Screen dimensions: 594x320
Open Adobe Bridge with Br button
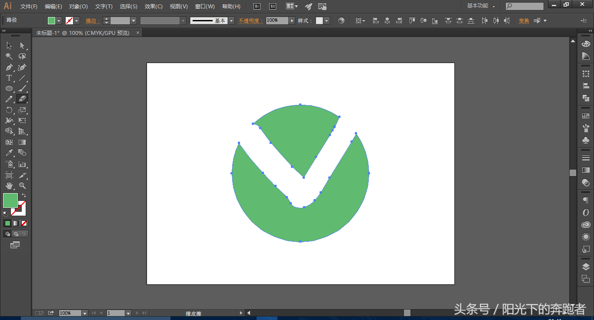(x=257, y=6)
